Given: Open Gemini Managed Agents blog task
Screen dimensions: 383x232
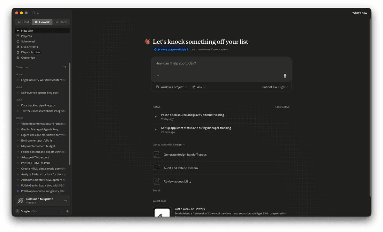Looking at the screenshot, I should point(42,129).
